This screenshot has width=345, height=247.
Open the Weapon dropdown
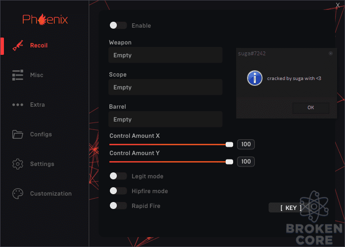pyautogui.click(x=166, y=55)
